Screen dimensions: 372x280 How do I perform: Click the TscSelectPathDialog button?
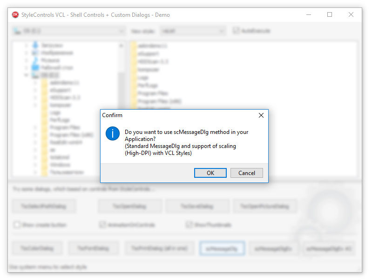[44, 206]
